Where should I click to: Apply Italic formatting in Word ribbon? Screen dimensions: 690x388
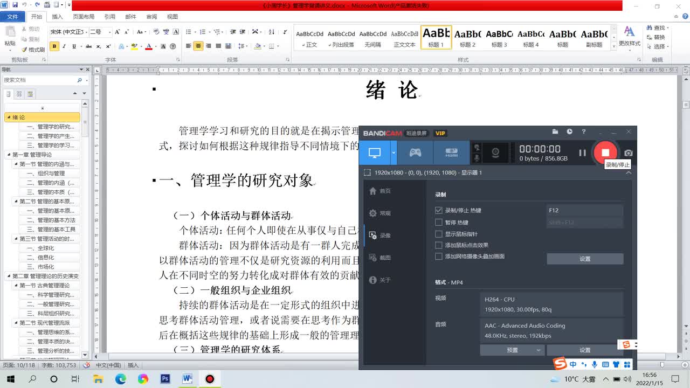coord(64,46)
